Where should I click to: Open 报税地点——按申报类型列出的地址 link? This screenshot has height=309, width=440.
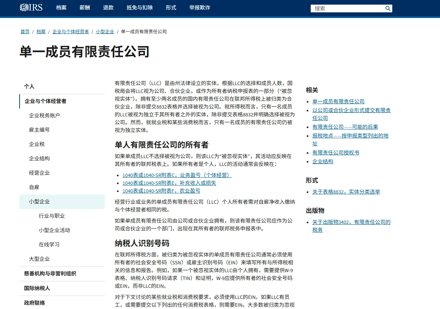click(350, 140)
